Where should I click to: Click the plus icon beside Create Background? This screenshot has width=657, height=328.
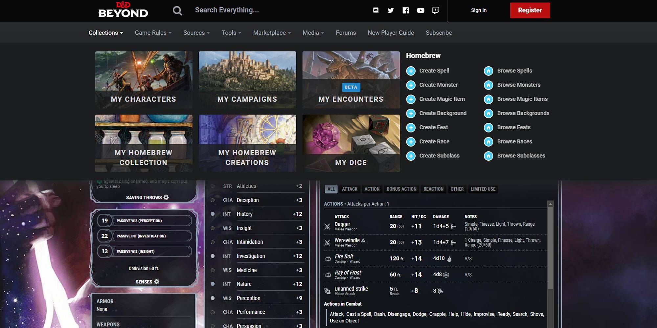pyautogui.click(x=411, y=113)
